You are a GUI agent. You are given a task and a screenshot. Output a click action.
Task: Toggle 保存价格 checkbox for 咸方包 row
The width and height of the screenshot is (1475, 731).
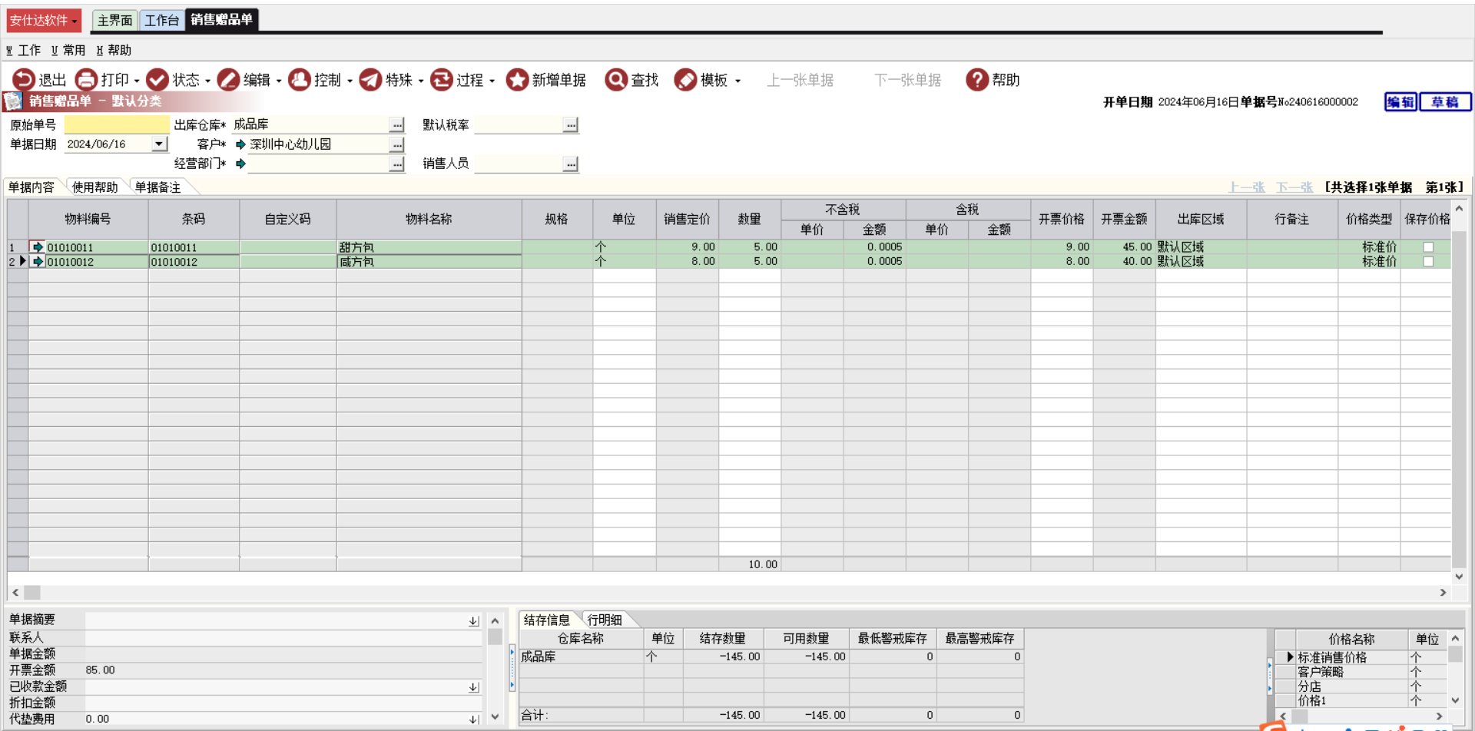coord(1428,262)
